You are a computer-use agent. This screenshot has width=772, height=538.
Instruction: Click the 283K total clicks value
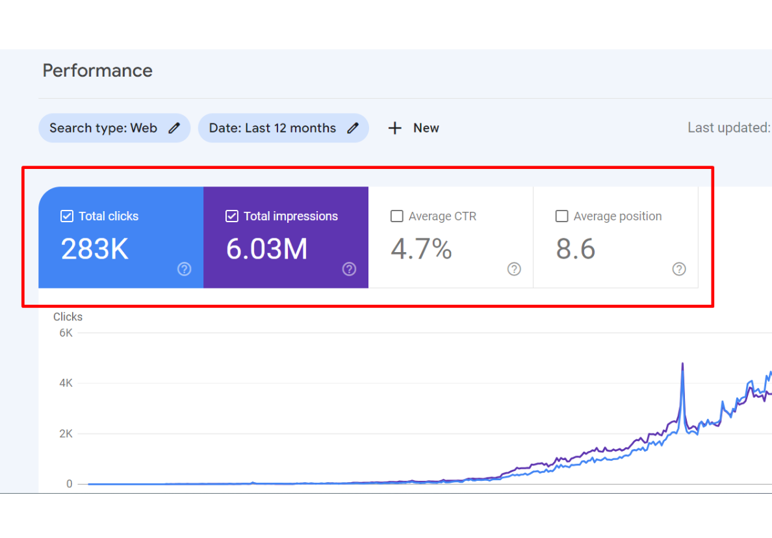click(x=95, y=249)
